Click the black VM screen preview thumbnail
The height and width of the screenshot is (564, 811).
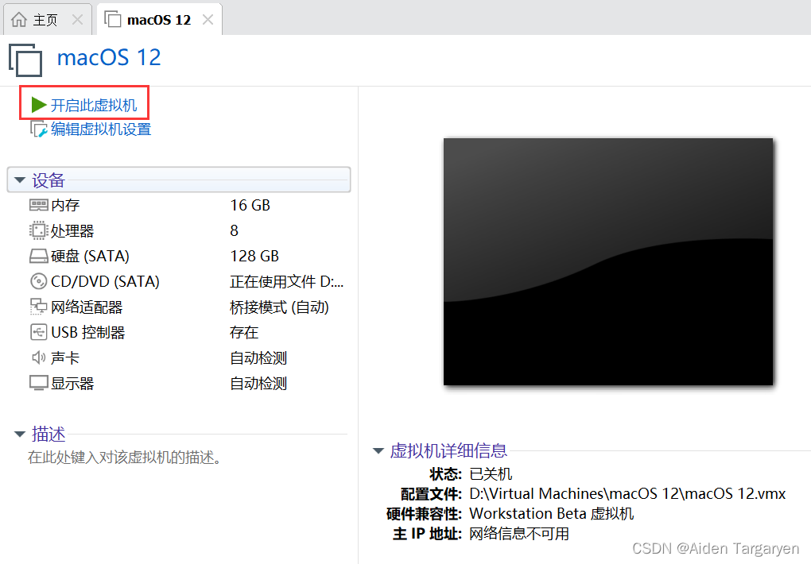click(608, 261)
